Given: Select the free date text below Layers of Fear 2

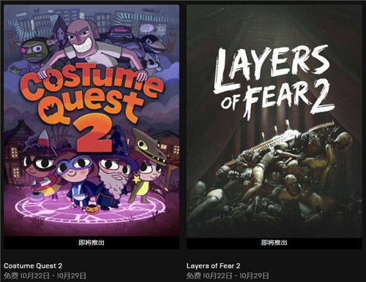Looking at the screenshot, I should click(x=228, y=276).
